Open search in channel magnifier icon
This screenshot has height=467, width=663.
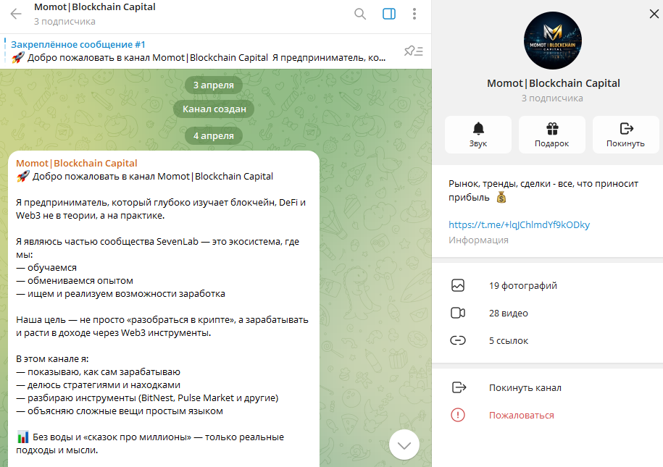click(360, 14)
